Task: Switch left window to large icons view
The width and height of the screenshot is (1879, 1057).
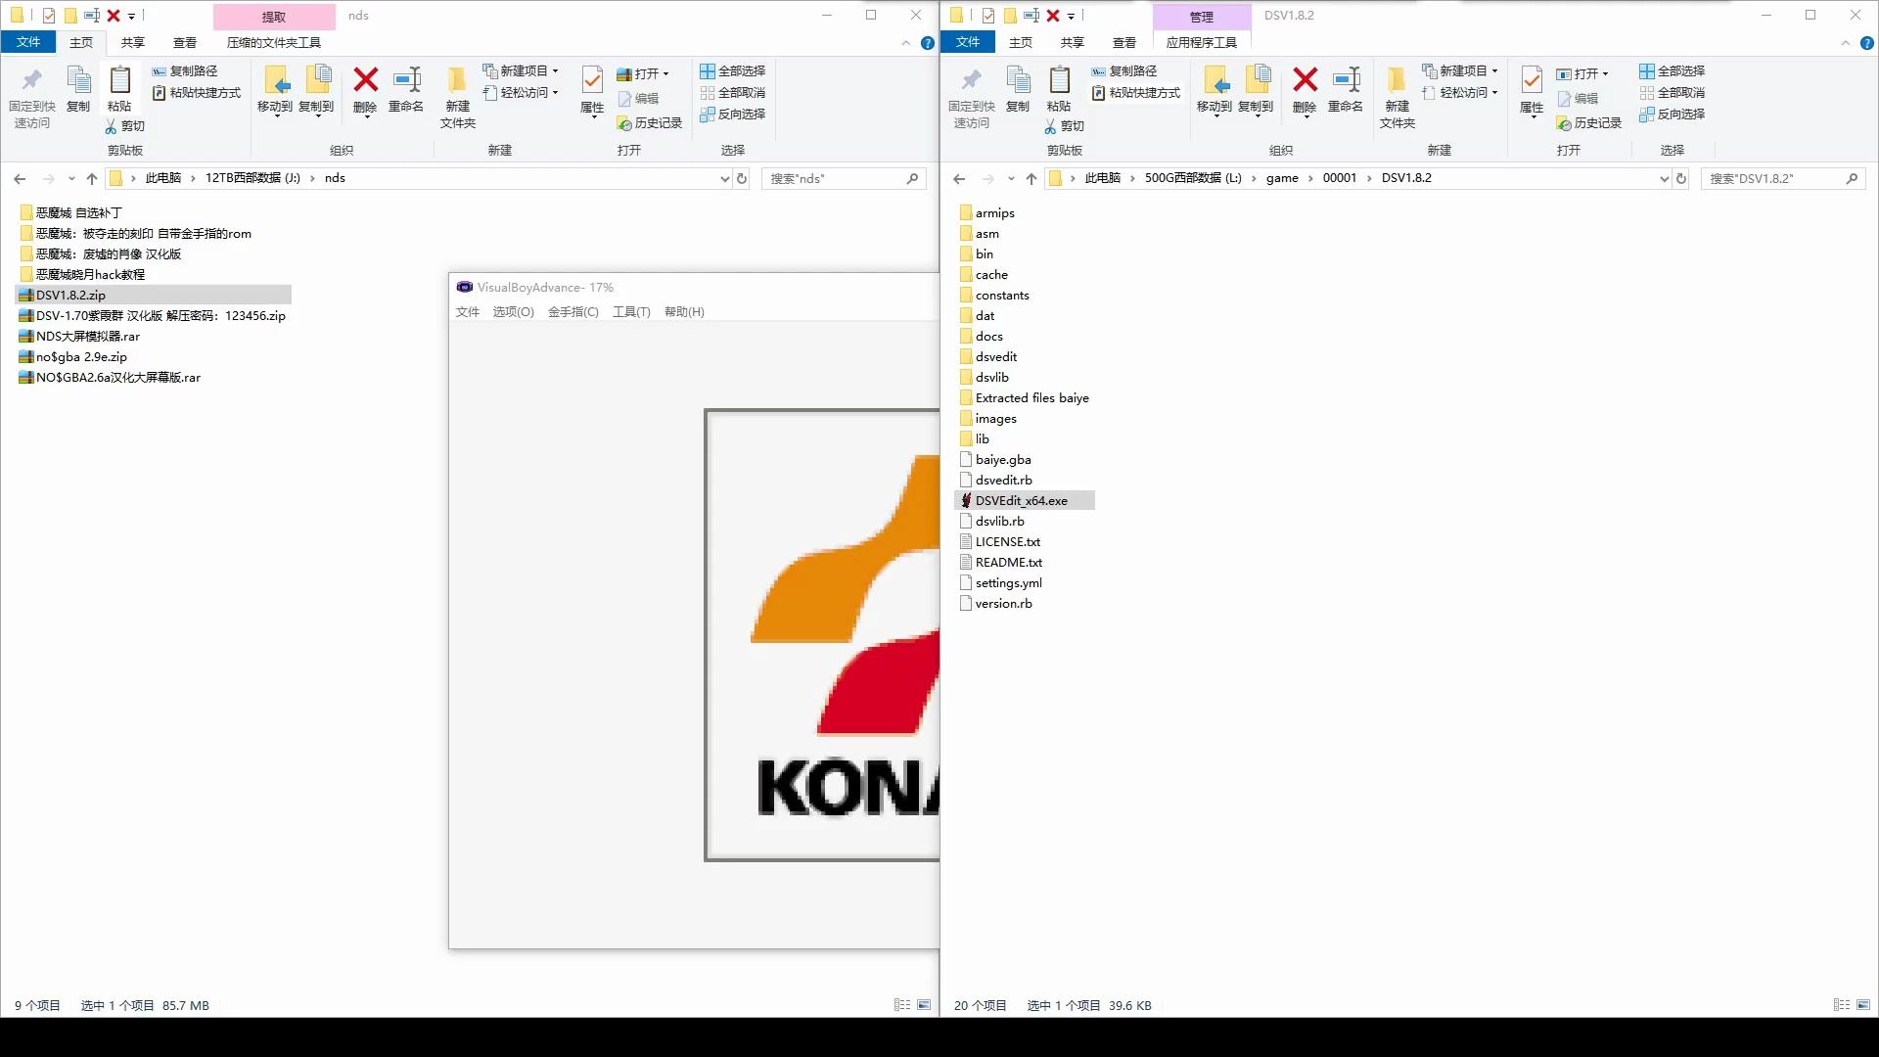Action: pos(924,1005)
